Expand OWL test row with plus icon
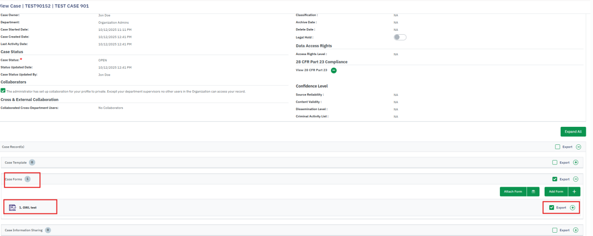This screenshot has height=236, width=593. point(572,208)
